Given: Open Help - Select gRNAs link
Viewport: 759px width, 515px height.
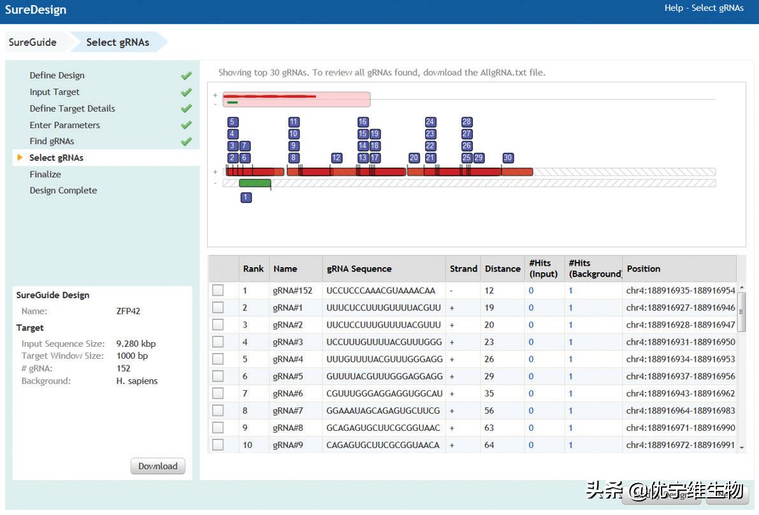Looking at the screenshot, I should pyautogui.click(x=704, y=8).
